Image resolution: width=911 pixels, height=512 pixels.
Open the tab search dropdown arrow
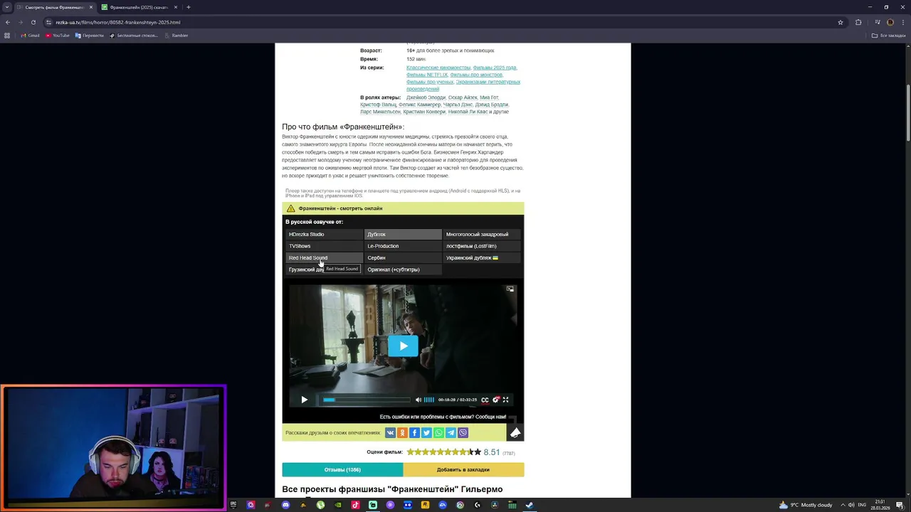[7, 7]
